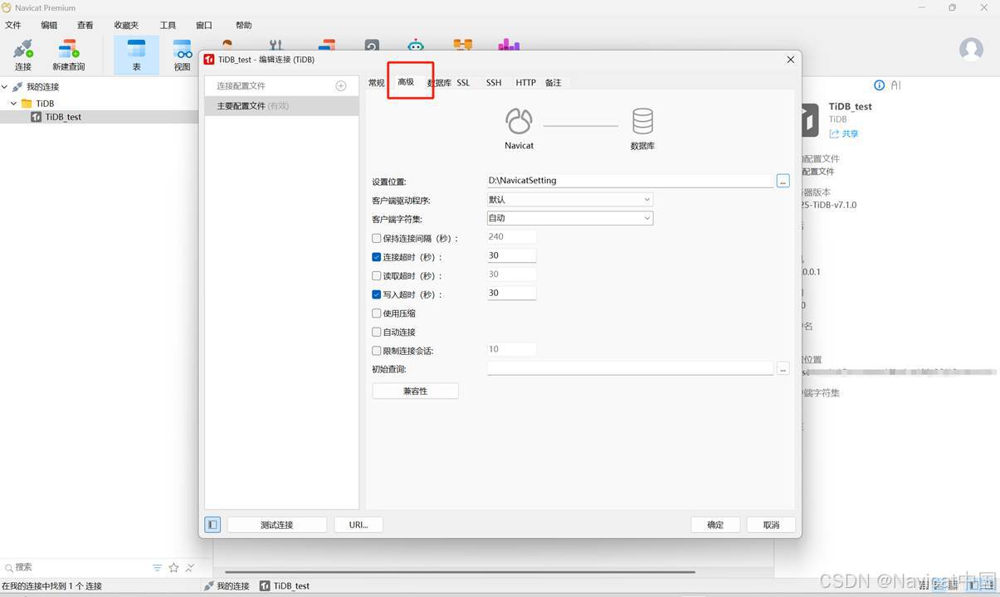Viewport: 1000px width, 597px height.
Task: Click the collapse icon right of star
Action: click(x=190, y=568)
